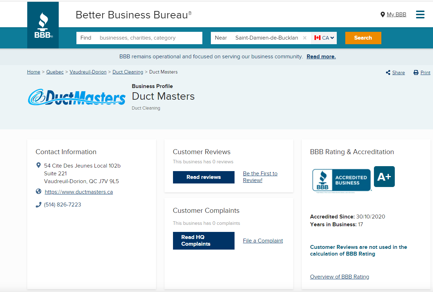Click the address line 54 Cite Des Jeunes

click(82, 165)
